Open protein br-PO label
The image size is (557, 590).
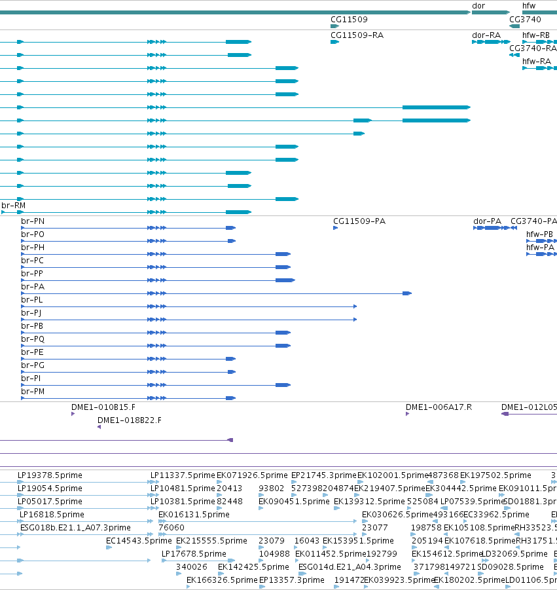click(x=33, y=234)
